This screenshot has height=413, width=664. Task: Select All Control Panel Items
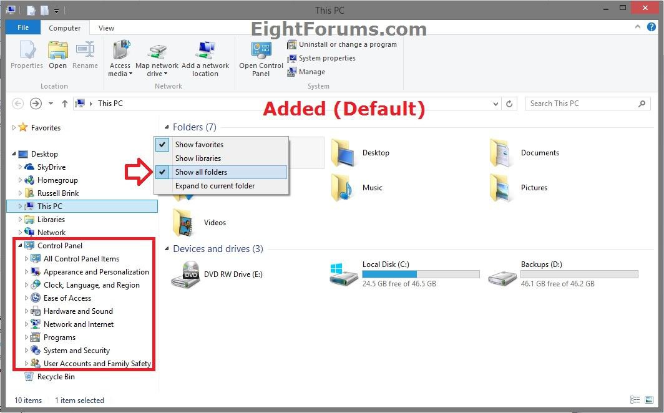point(81,259)
